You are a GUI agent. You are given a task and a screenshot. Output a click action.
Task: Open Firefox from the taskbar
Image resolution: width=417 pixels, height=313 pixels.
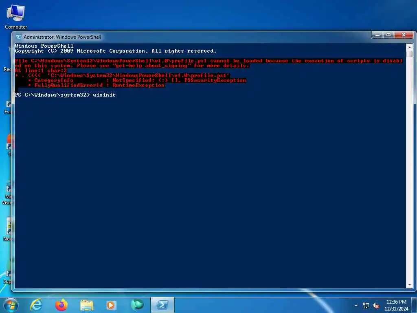pyautogui.click(x=61, y=305)
